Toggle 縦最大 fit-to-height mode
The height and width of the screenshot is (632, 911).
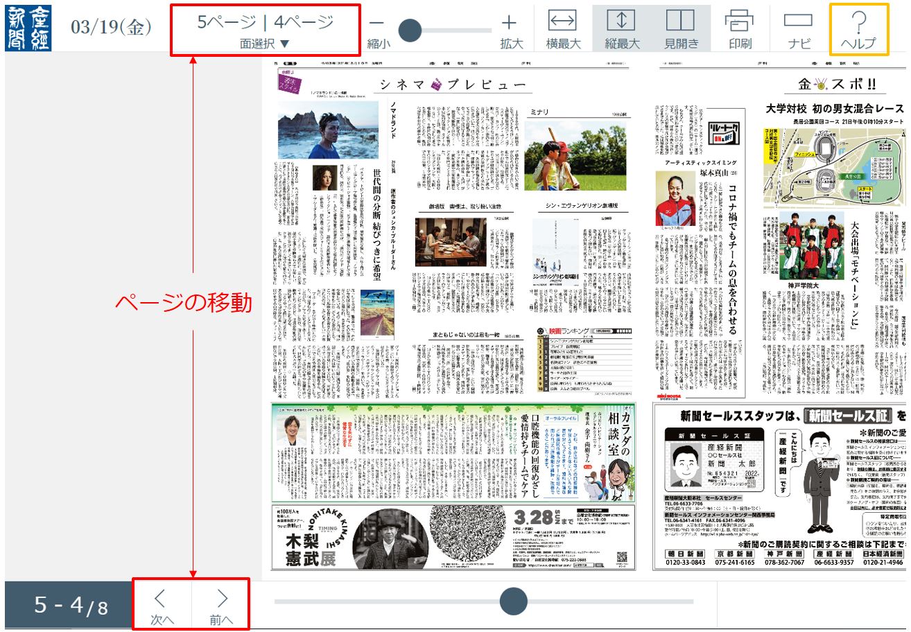click(621, 29)
